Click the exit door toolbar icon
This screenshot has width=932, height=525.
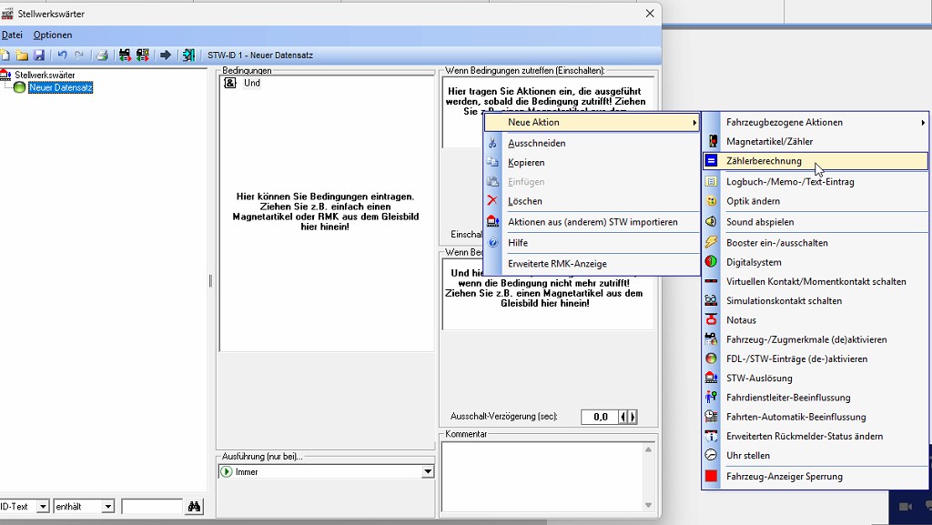[188, 56]
